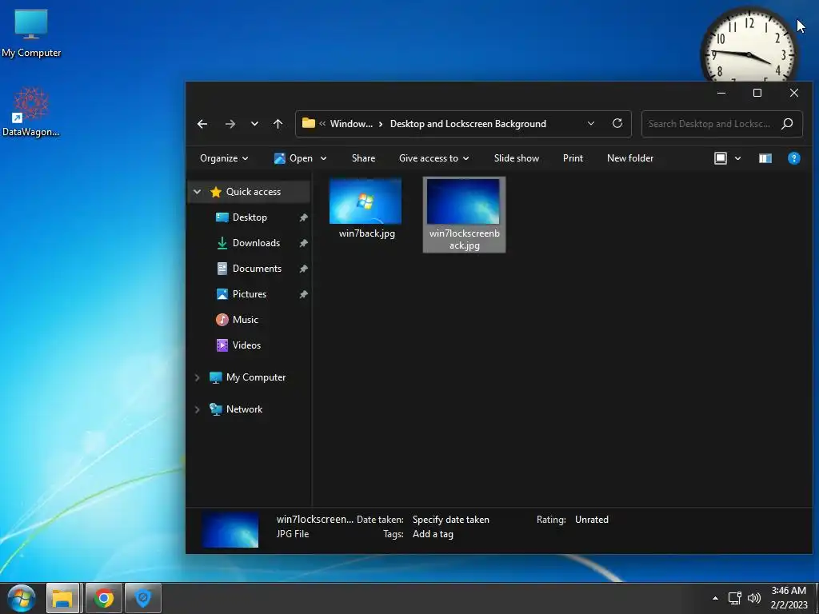The height and width of the screenshot is (614, 819).
Task: Go forward in File Explorer
Action: point(230,124)
